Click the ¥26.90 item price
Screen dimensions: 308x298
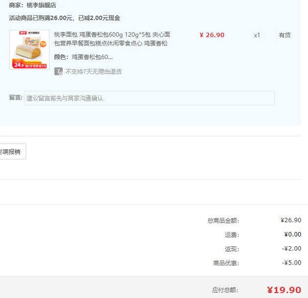pyautogui.click(x=212, y=35)
